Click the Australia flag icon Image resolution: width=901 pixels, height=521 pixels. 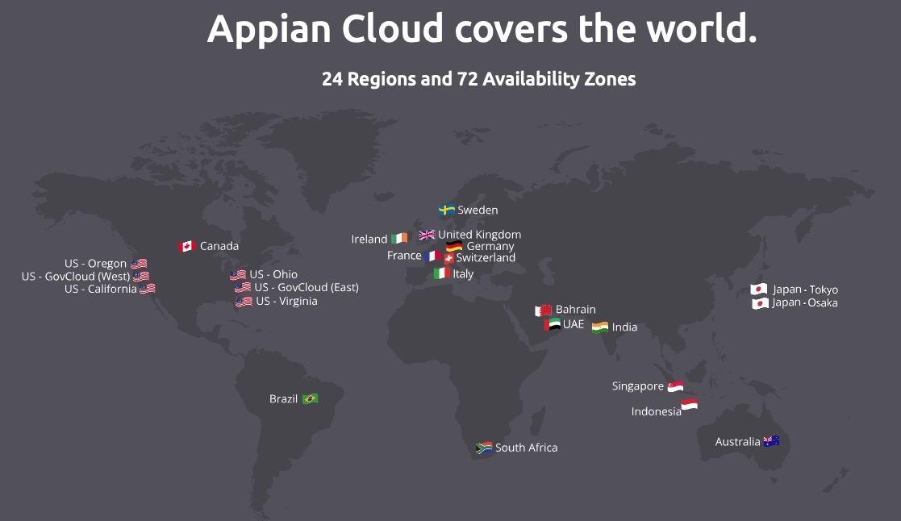[771, 441]
